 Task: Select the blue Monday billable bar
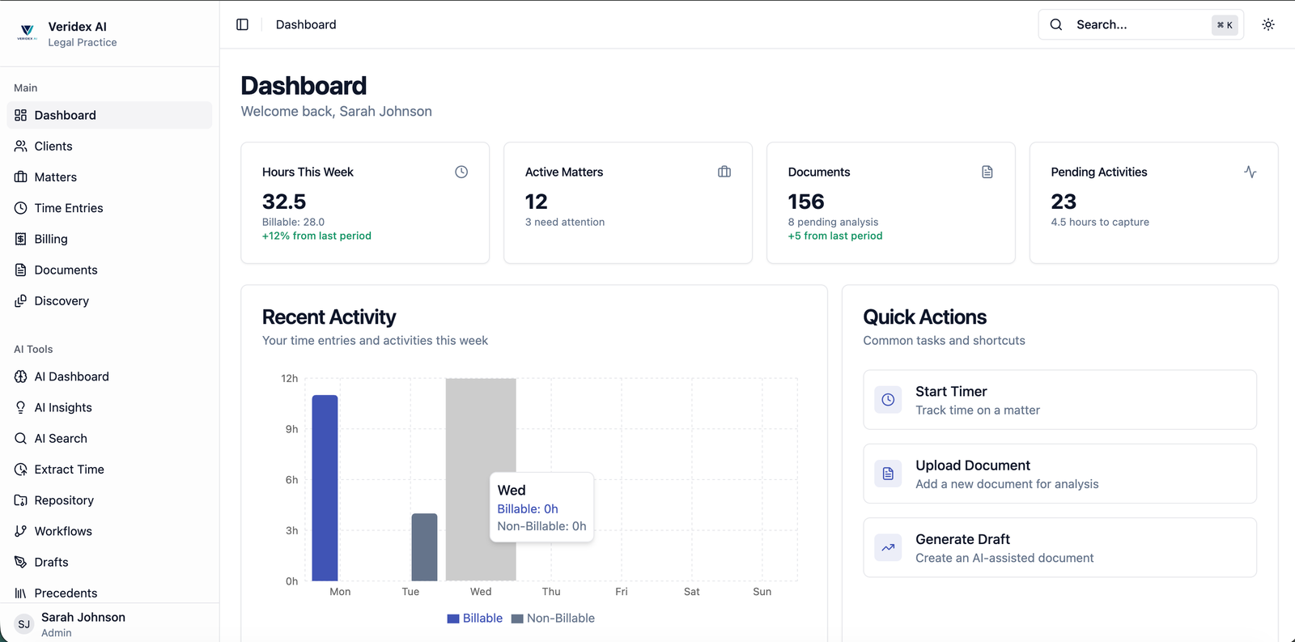325,487
